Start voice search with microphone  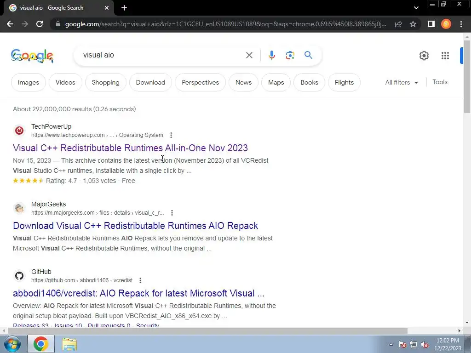[271, 55]
